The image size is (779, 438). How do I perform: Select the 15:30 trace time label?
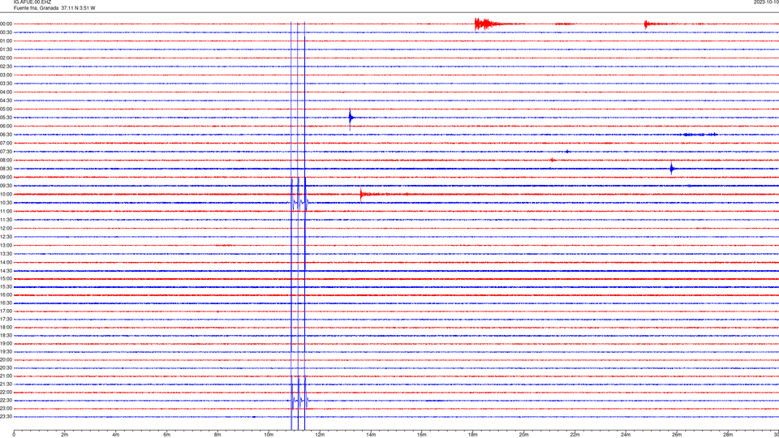pyautogui.click(x=6, y=287)
